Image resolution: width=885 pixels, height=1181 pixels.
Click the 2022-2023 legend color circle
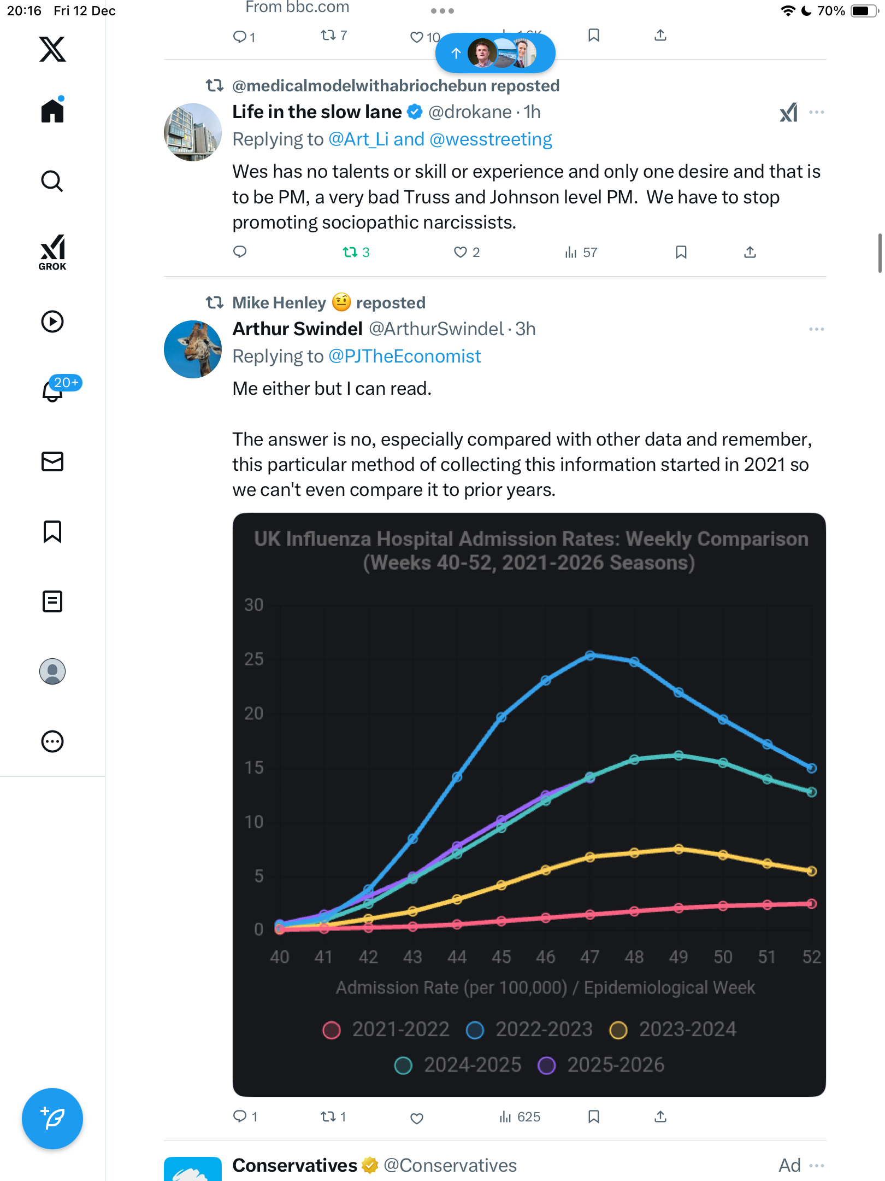pos(475,1030)
